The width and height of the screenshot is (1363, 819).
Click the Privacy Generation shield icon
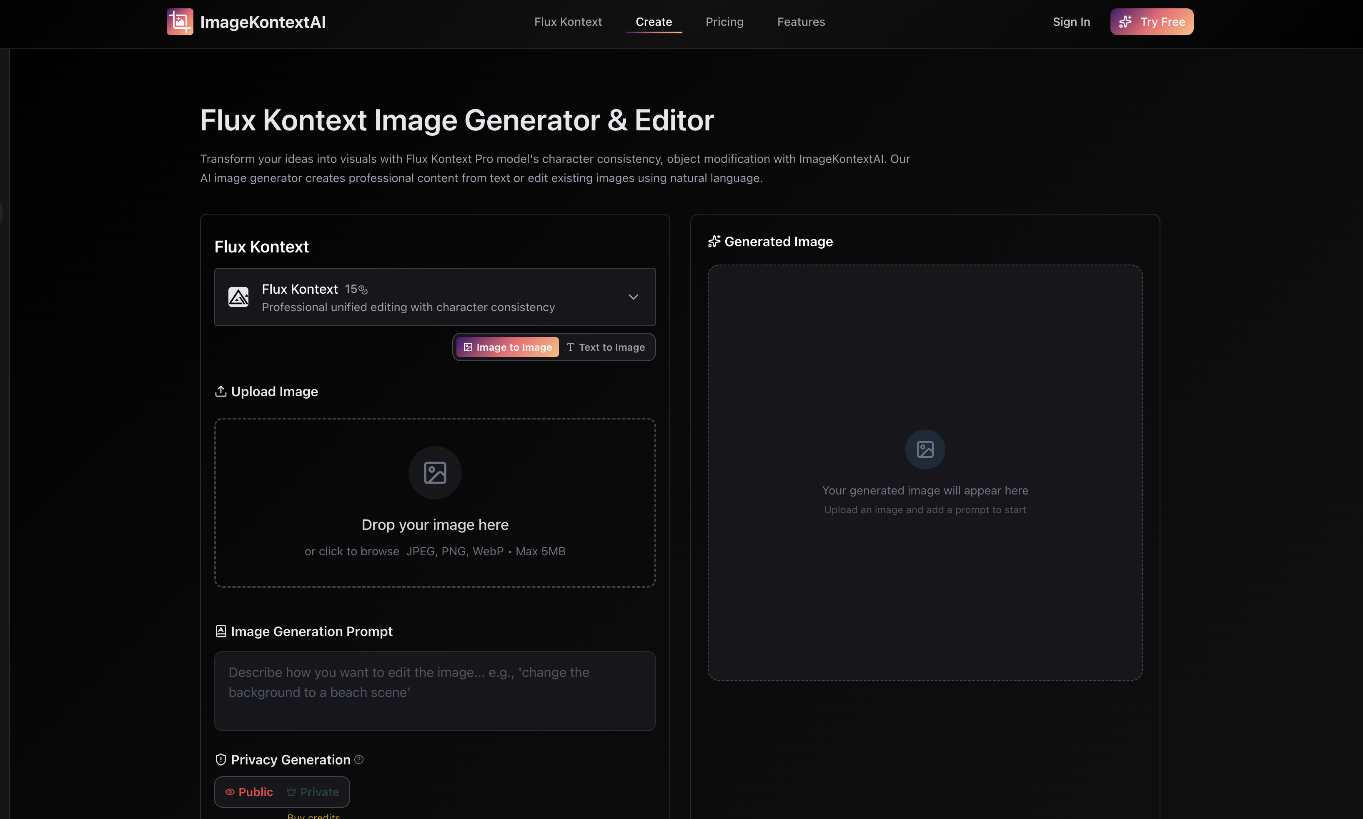[221, 759]
